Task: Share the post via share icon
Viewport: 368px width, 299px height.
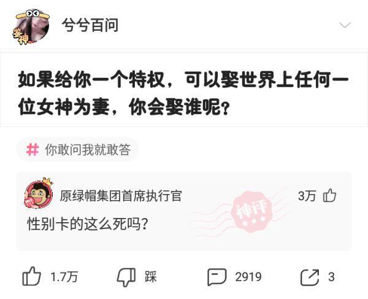Action: tap(310, 277)
